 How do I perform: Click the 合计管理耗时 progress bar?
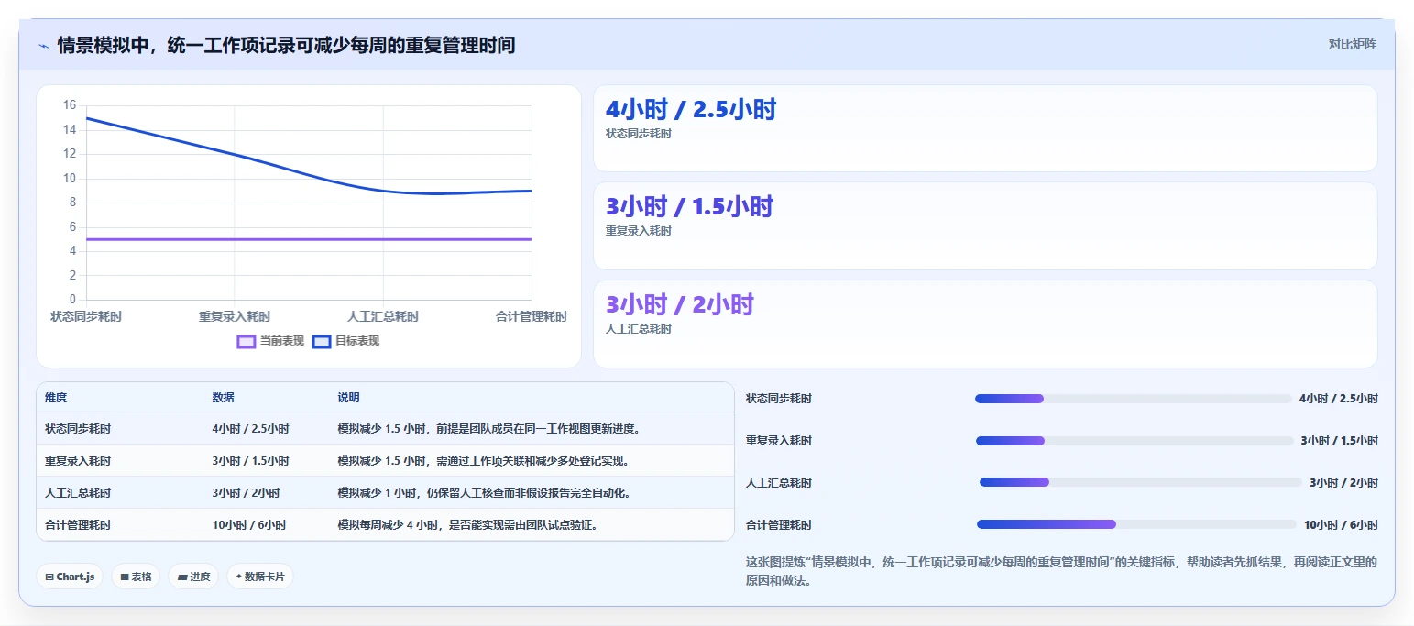(x=1136, y=524)
